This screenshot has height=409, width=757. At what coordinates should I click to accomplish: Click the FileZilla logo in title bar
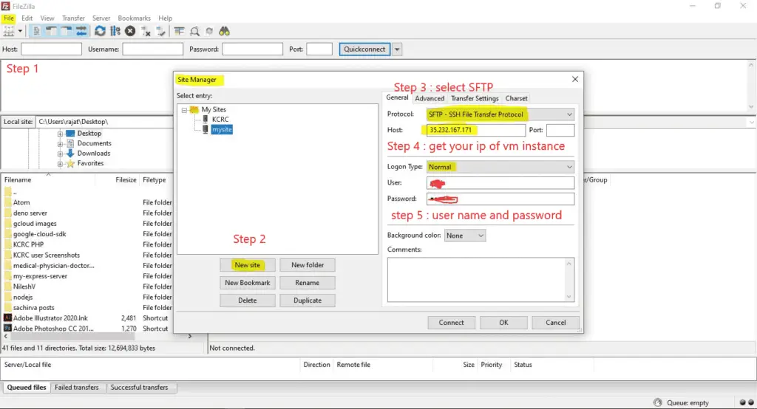tap(5, 6)
